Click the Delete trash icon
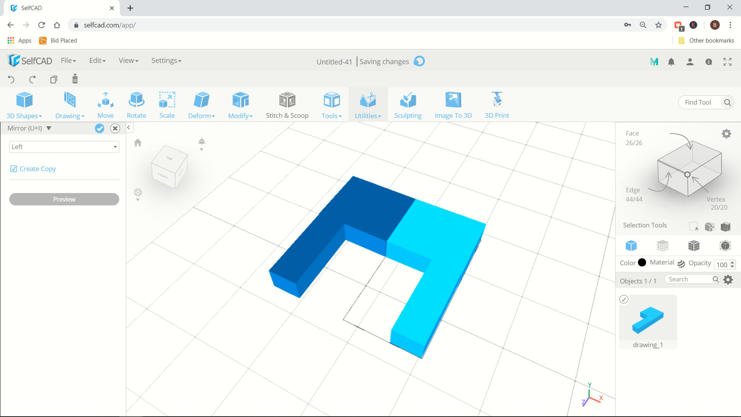741x417 pixels. (x=75, y=79)
